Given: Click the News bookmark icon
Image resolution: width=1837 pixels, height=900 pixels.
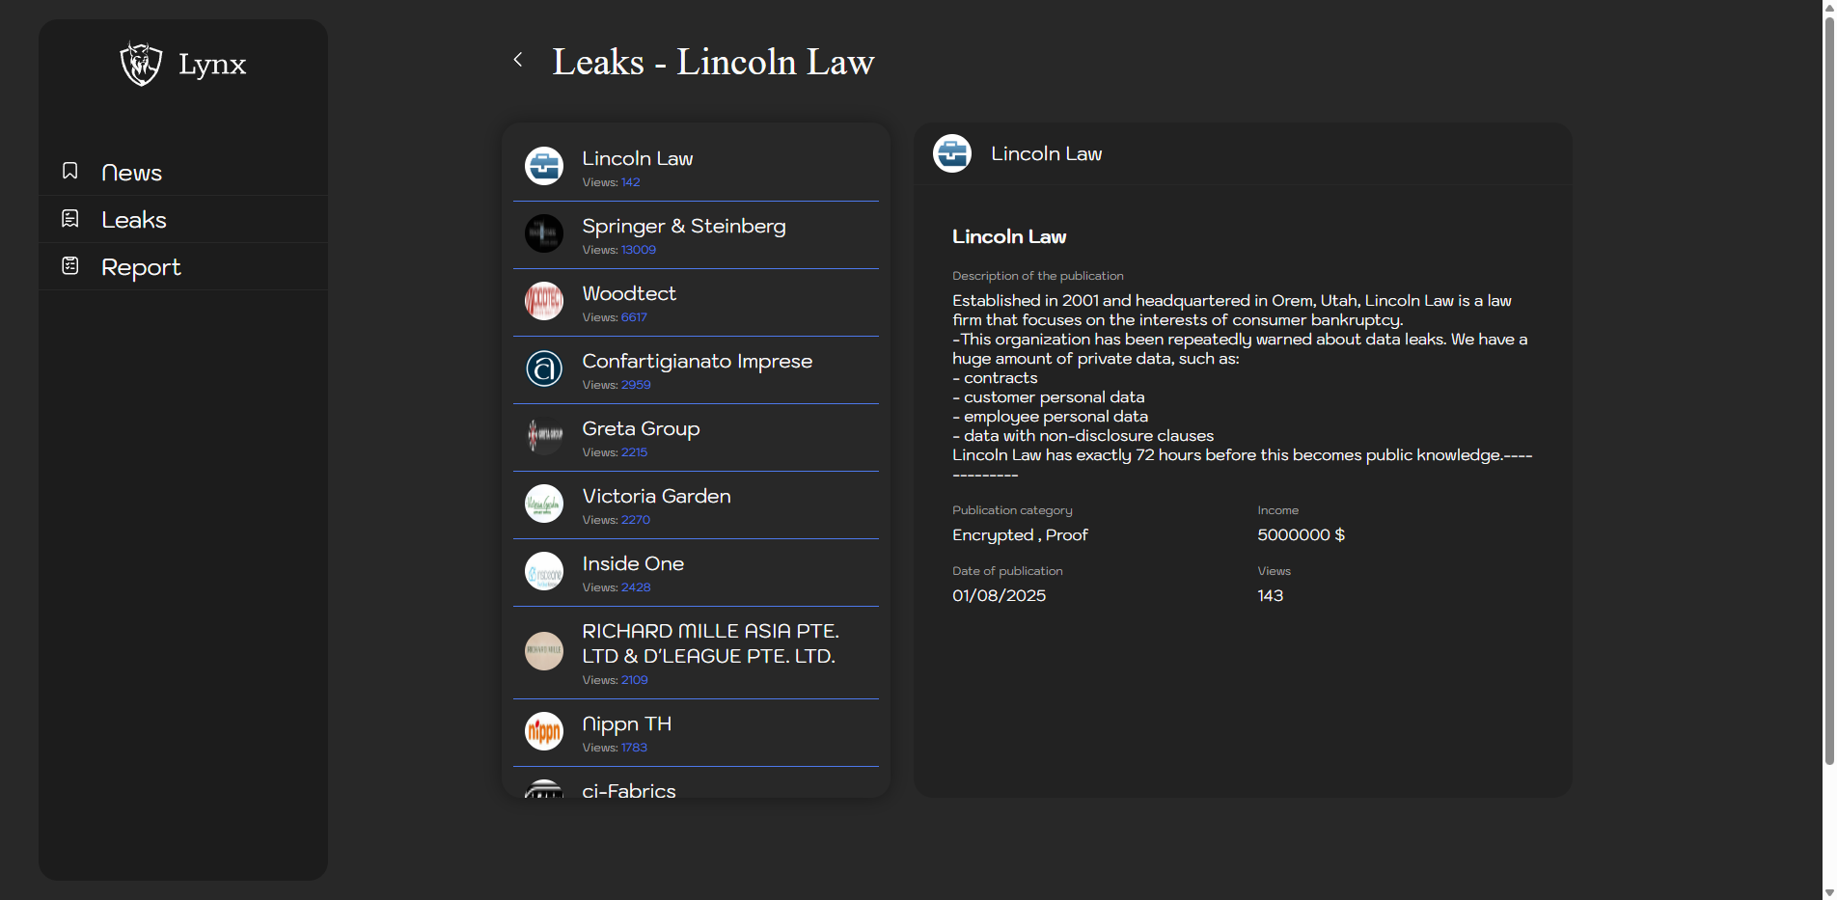Looking at the screenshot, I should [x=70, y=171].
